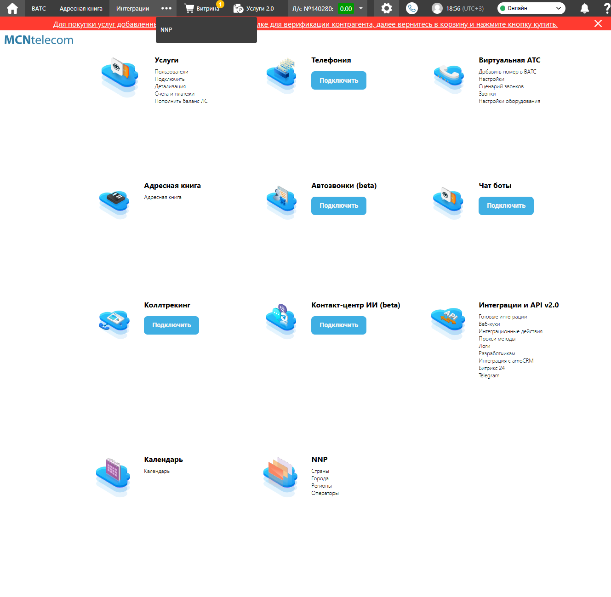This screenshot has width=611, height=597.
Task: Click the API integrations cloud icon
Action: click(x=448, y=323)
